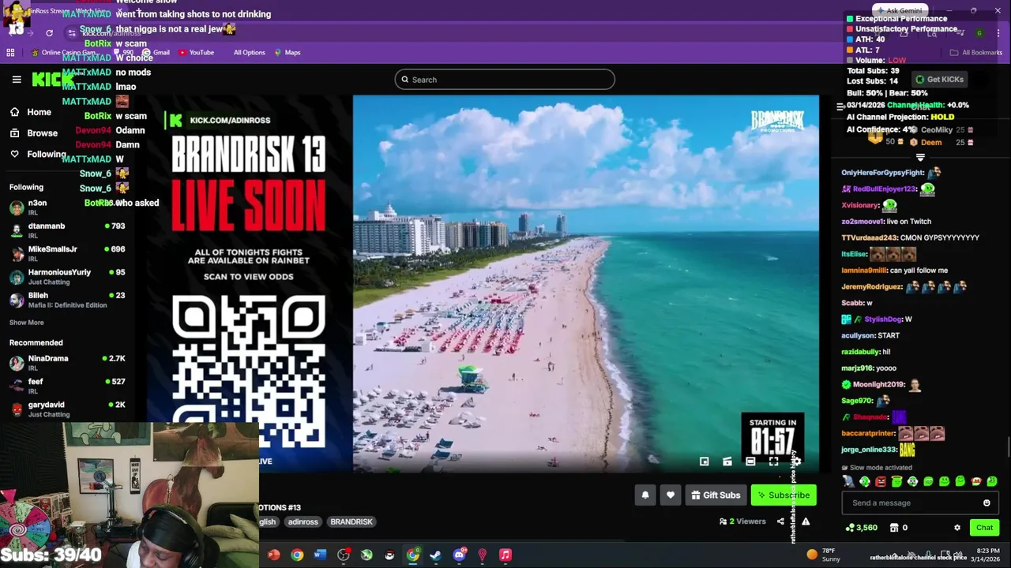This screenshot has height=568, width=1011.
Task: Open the Maps bookmark
Action: (x=288, y=53)
